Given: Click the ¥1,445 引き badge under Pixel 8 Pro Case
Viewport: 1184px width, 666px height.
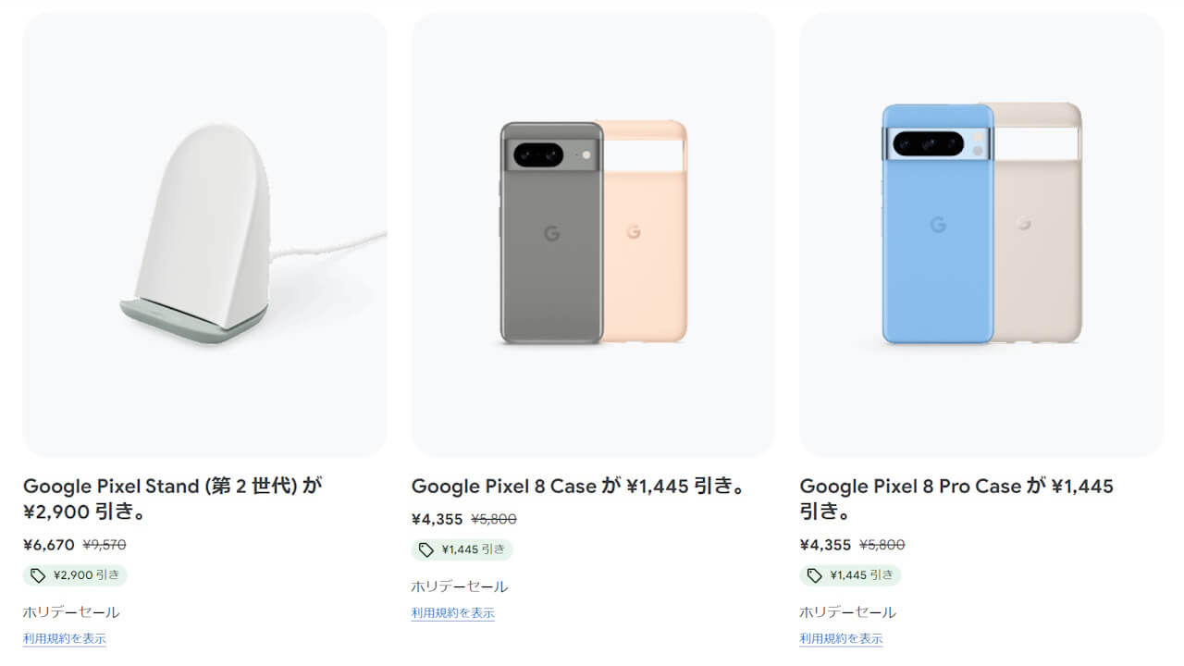Looking at the screenshot, I should point(849,574).
